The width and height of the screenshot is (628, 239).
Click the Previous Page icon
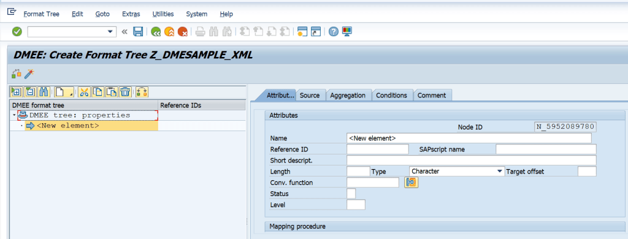(258, 32)
